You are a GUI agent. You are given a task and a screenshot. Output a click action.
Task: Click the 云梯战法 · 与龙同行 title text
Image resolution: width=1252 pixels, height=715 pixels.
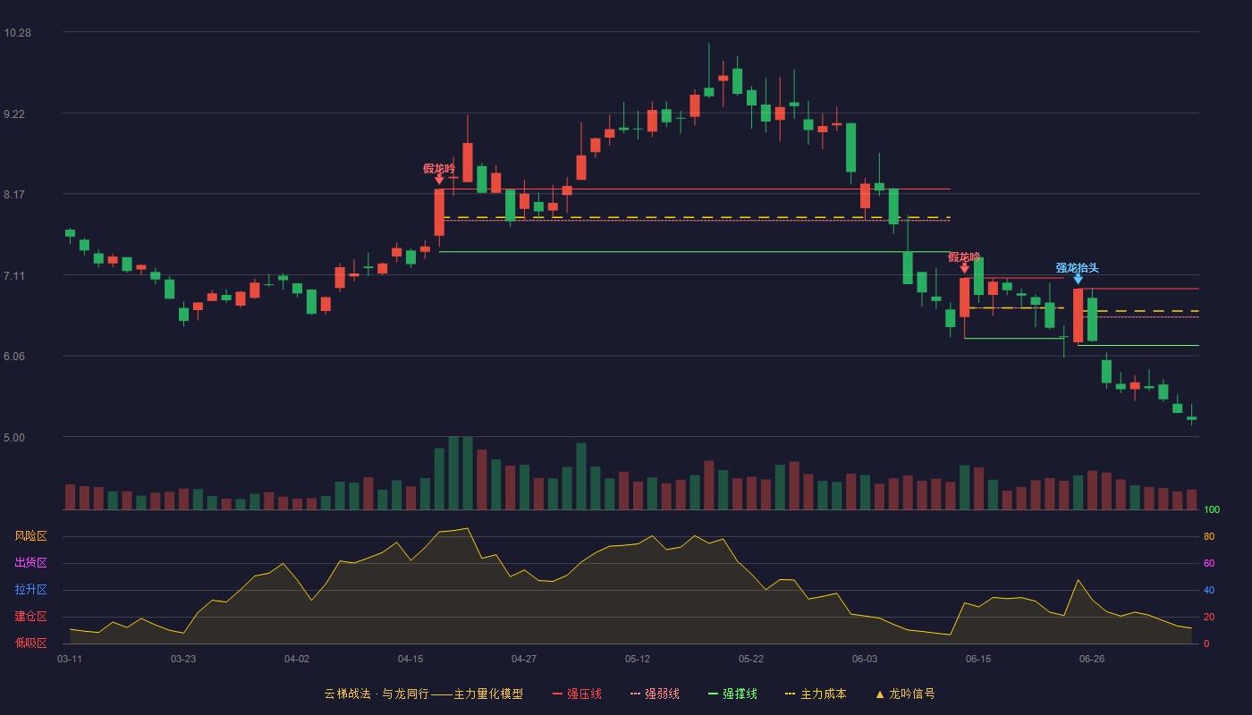pyautogui.click(x=376, y=694)
